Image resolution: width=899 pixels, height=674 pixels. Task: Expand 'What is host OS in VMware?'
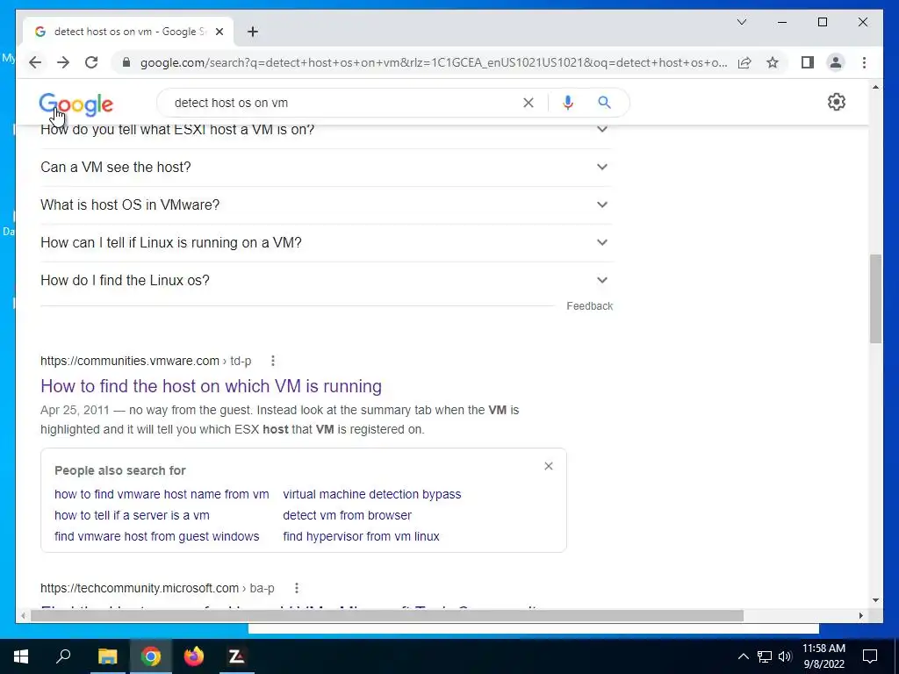[326, 205]
